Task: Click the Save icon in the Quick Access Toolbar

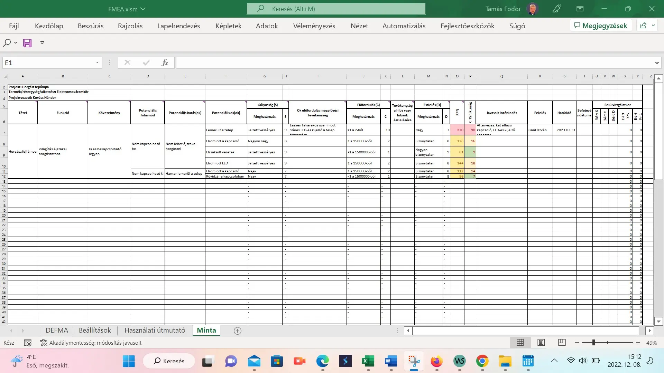Action: pyautogui.click(x=27, y=42)
